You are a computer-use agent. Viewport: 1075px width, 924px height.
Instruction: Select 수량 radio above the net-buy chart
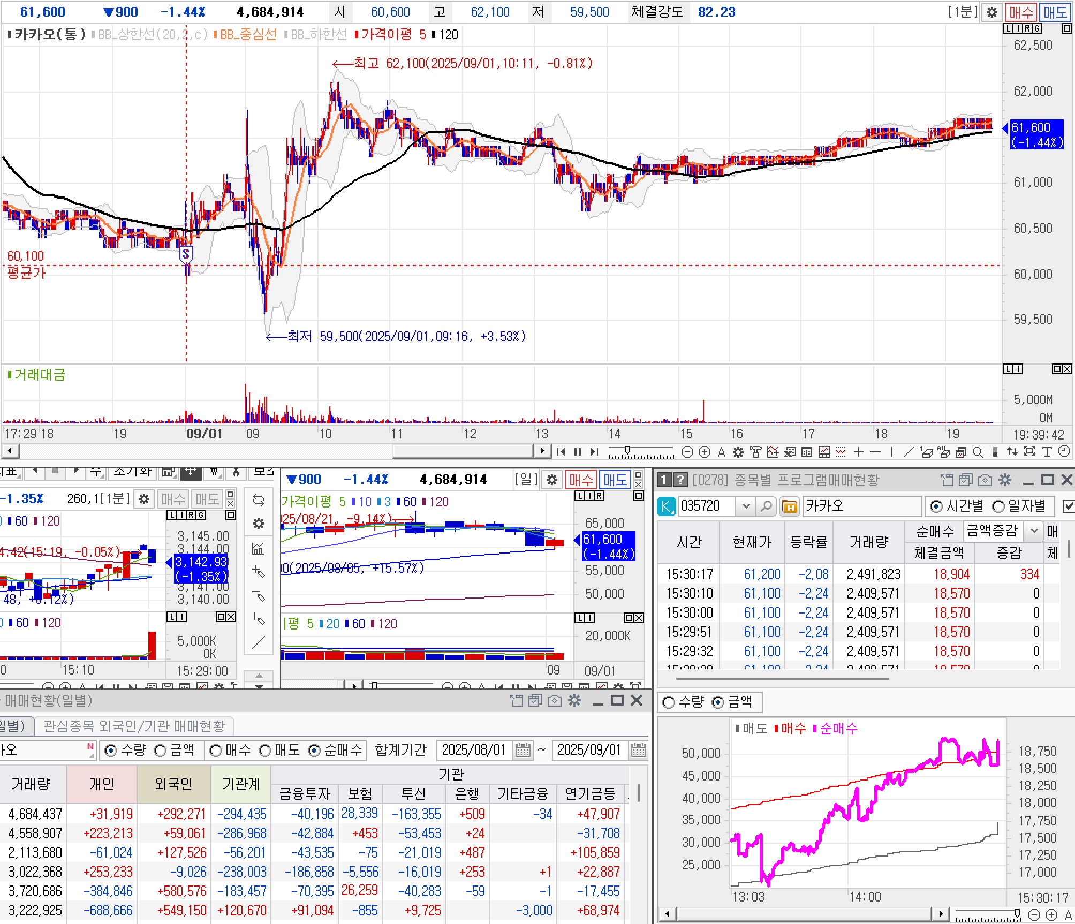669,702
